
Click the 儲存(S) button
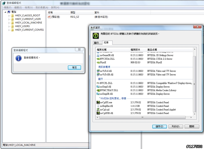(159, 126)
